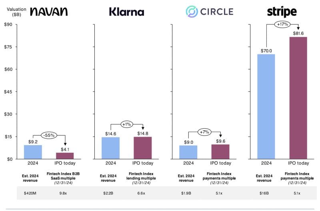Image resolution: width=320 pixels, height=211 pixels.
Task: Click the Klarna logo
Action: tap(126, 12)
